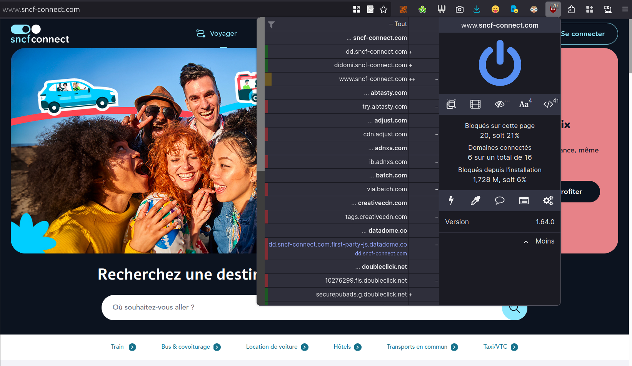Bookmark this page with the star icon
The height and width of the screenshot is (366, 632).
click(x=384, y=9)
